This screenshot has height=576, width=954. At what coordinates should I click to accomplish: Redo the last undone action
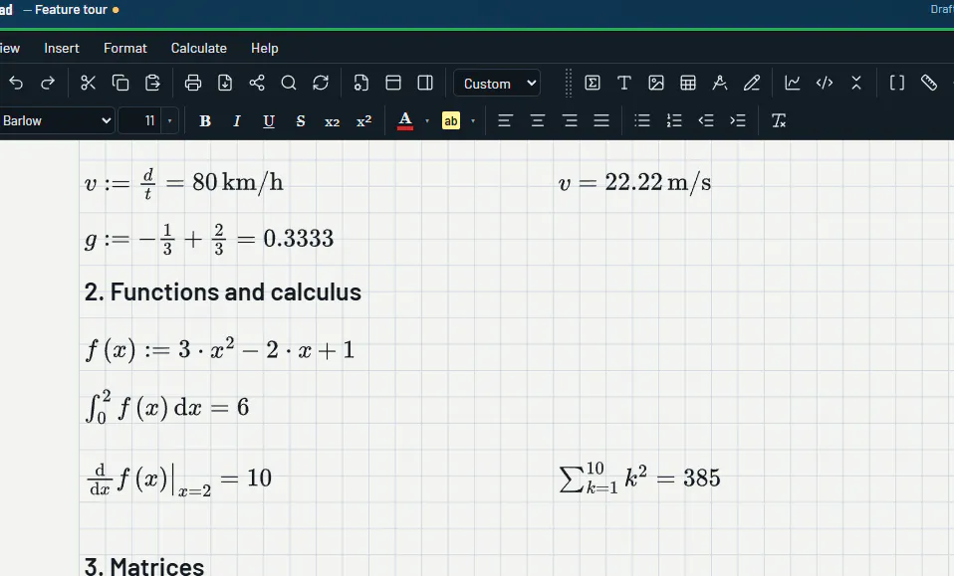pos(48,84)
